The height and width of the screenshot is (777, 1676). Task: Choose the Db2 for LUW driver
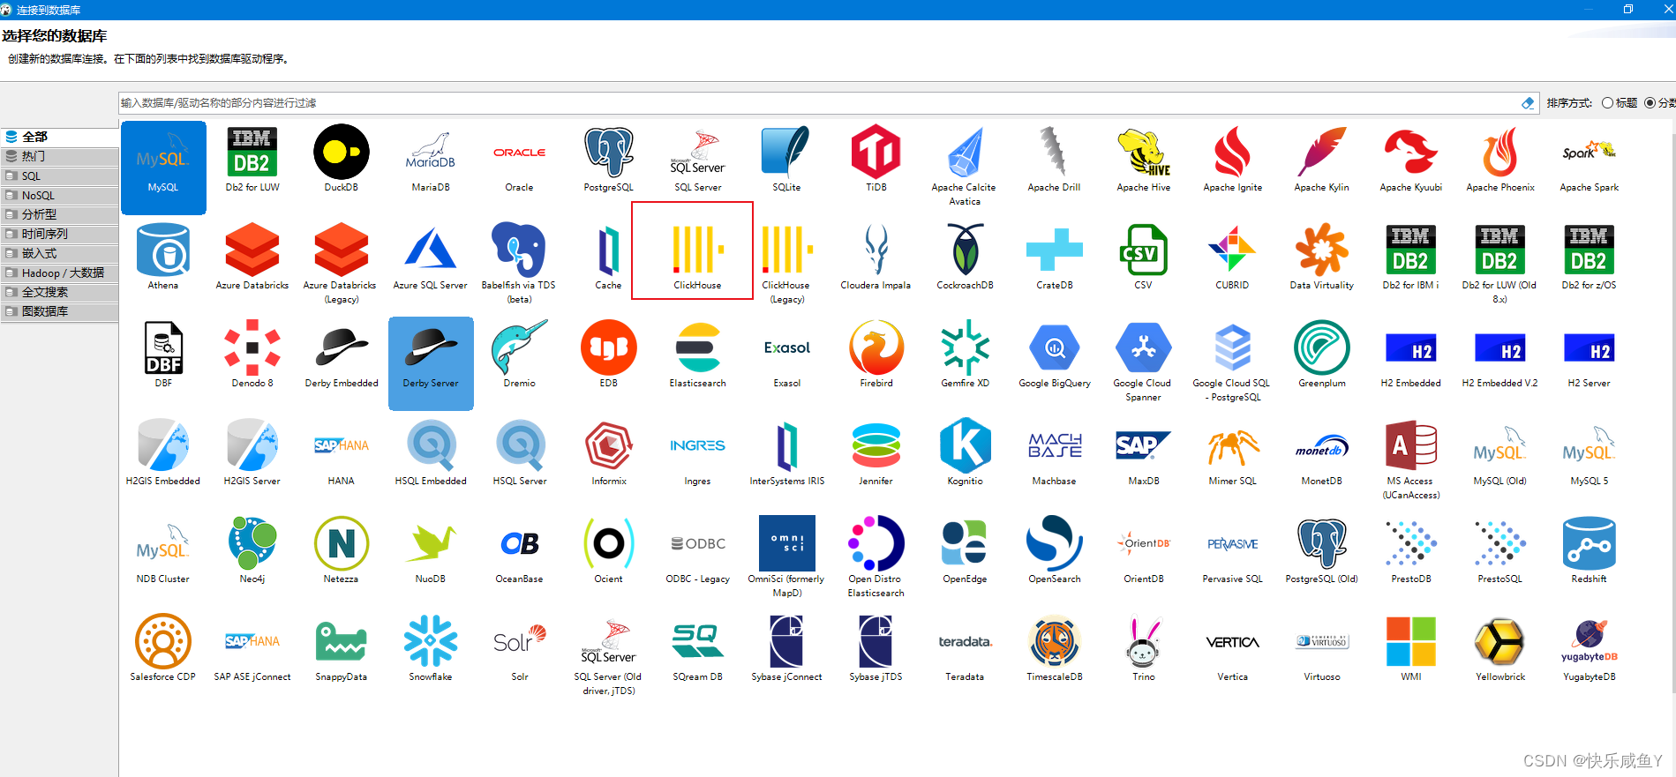(x=252, y=161)
